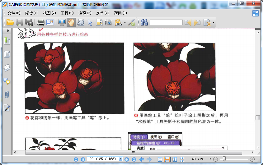
Task: Go forward to next view
Action: tap(149, 159)
